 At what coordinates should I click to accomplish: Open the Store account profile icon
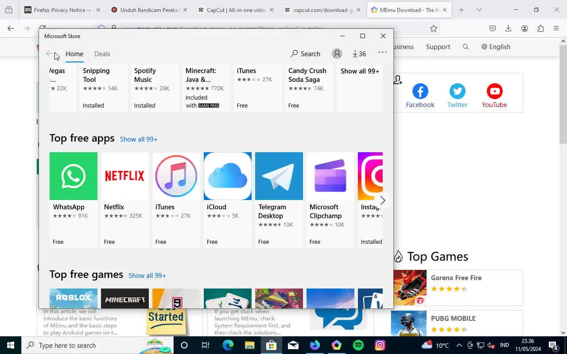click(337, 54)
